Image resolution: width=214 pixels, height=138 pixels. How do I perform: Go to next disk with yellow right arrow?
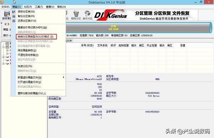tap(9, 24)
